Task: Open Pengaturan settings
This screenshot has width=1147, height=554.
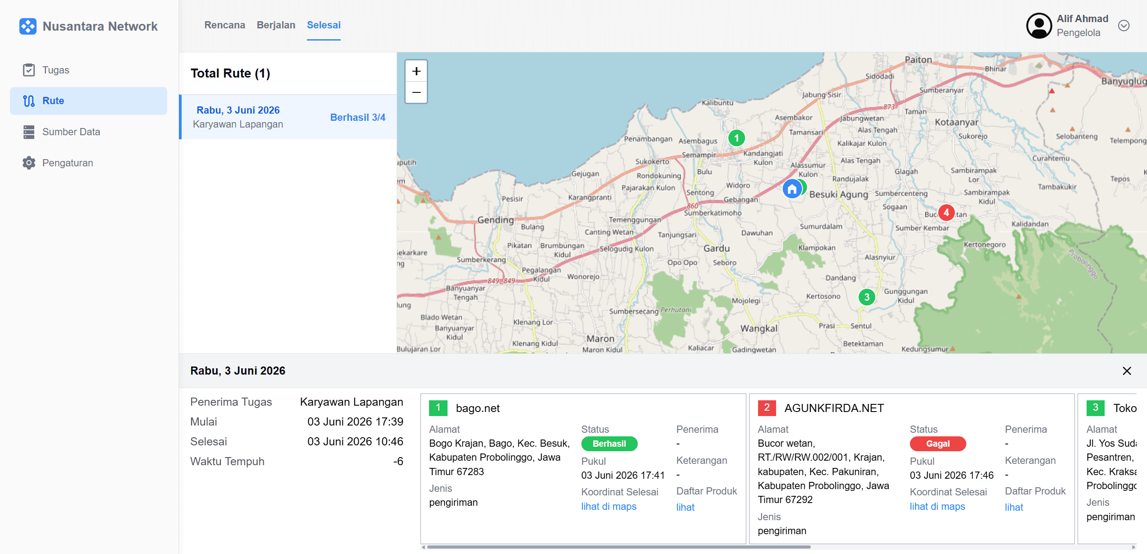Action: [x=88, y=163]
